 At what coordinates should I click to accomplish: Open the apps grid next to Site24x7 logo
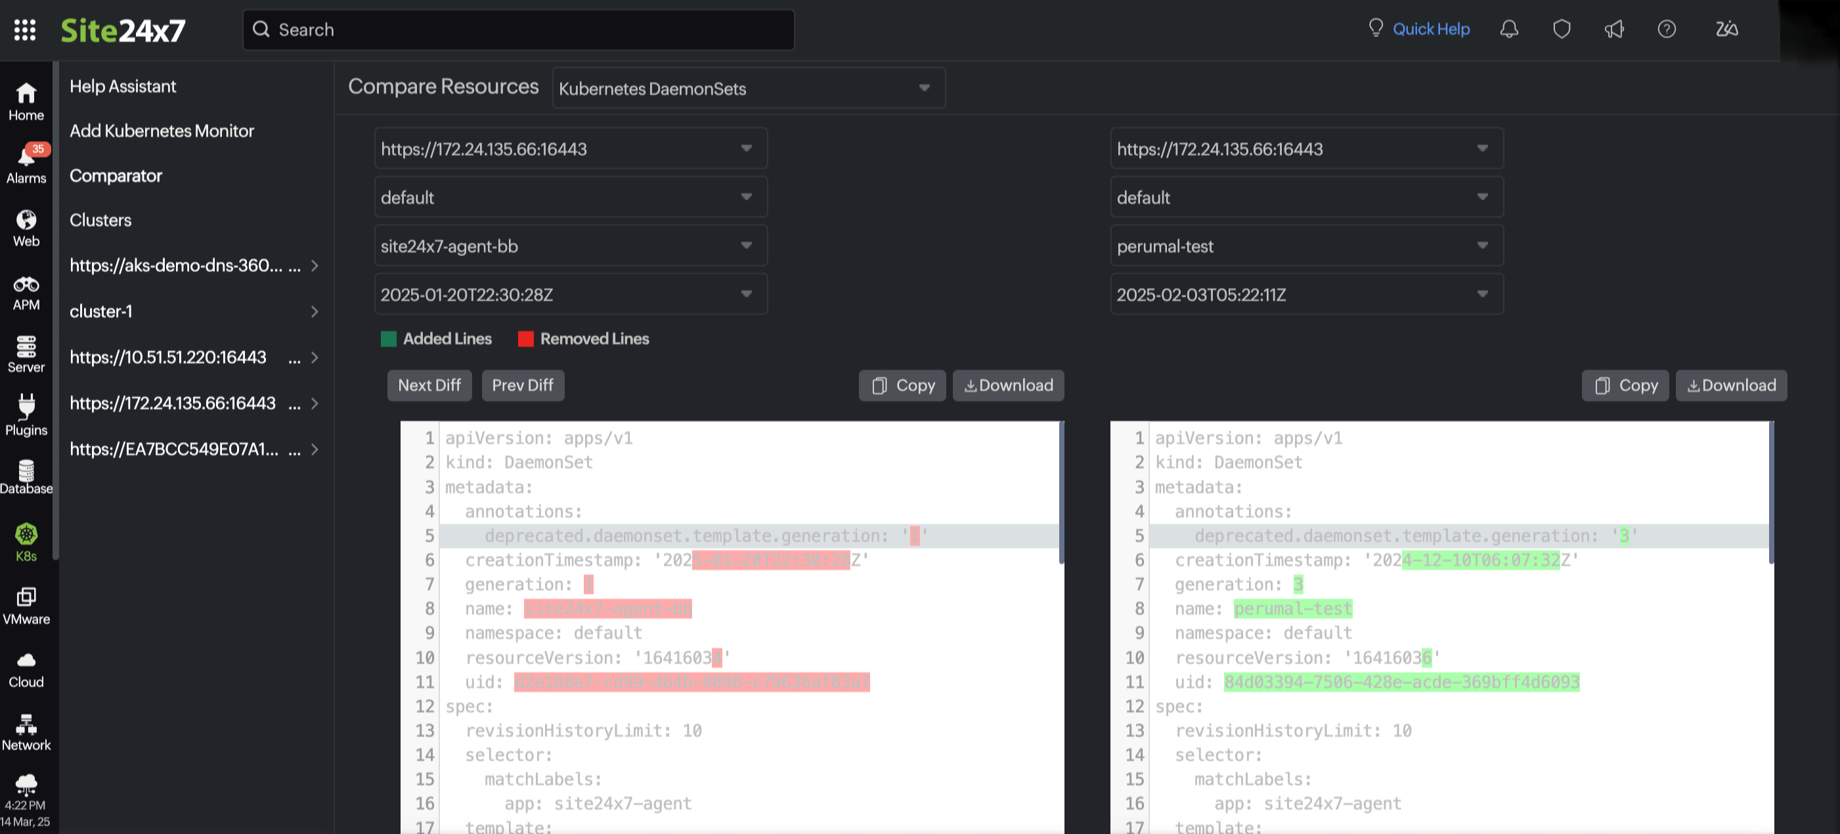[24, 30]
